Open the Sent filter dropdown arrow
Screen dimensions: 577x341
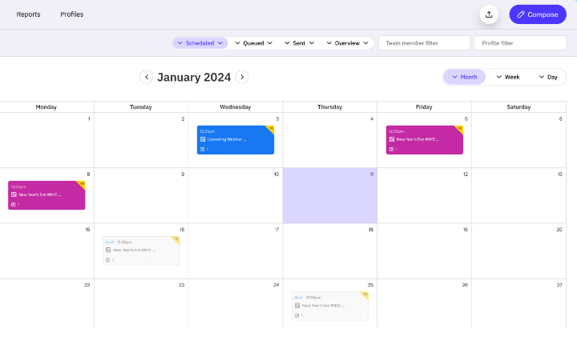click(x=311, y=43)
